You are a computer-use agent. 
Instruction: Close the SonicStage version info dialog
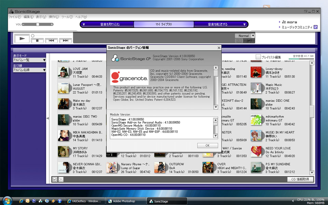(219, 48)
